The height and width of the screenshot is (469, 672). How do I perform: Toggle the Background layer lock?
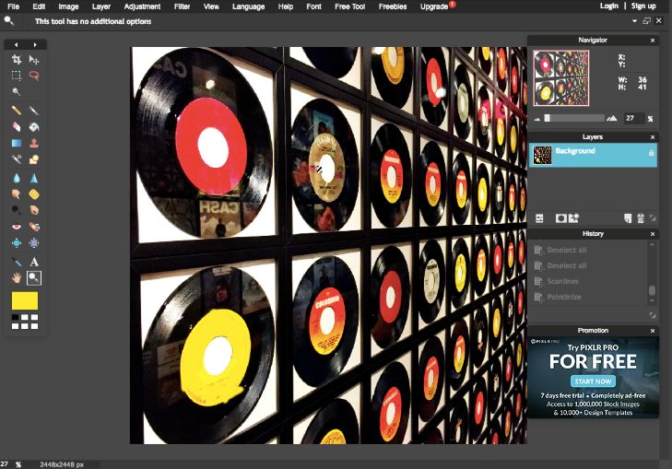coord(652,152)
